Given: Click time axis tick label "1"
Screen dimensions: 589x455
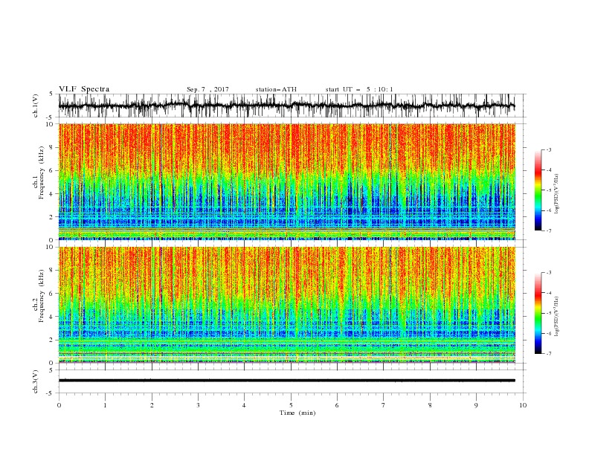Looking at the screenshot, I should 105,405.
